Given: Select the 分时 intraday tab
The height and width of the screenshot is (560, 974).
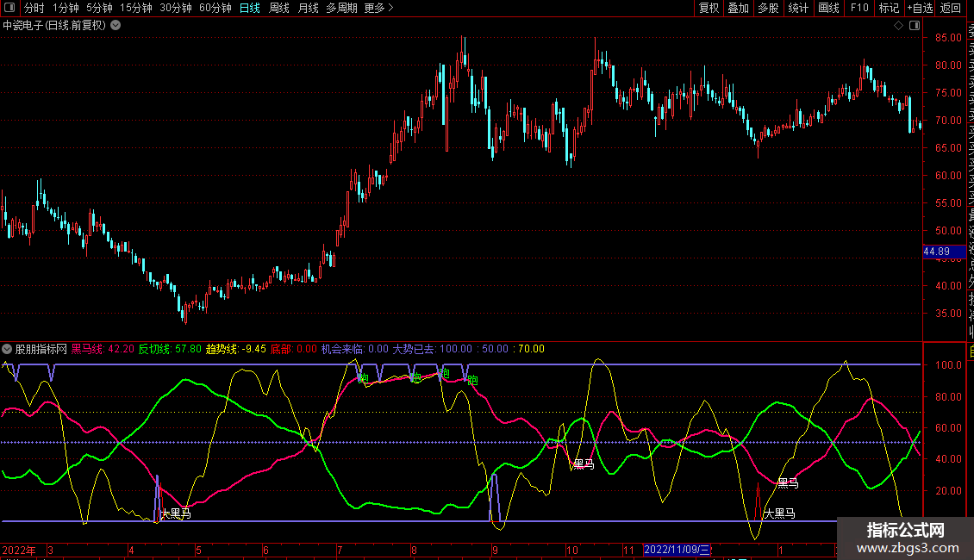Looking at the screenshot, I should tap(34, 8).
